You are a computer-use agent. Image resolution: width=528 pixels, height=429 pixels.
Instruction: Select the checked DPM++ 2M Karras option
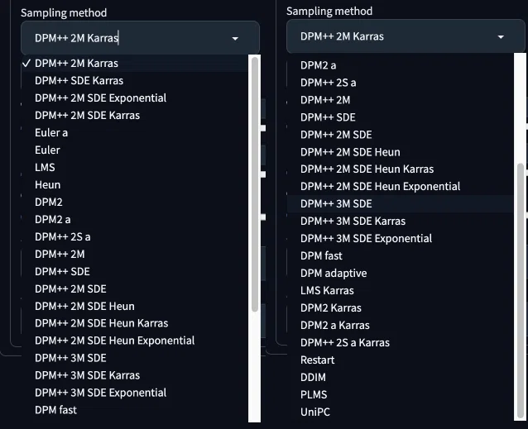135,63
